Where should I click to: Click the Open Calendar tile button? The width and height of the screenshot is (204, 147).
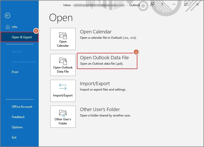pyautogui.click(x=63, y=39)
